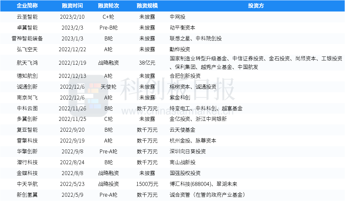The image size is (345, 201).
Task: Click company name 卓翼智能
Action: (27, 28)
